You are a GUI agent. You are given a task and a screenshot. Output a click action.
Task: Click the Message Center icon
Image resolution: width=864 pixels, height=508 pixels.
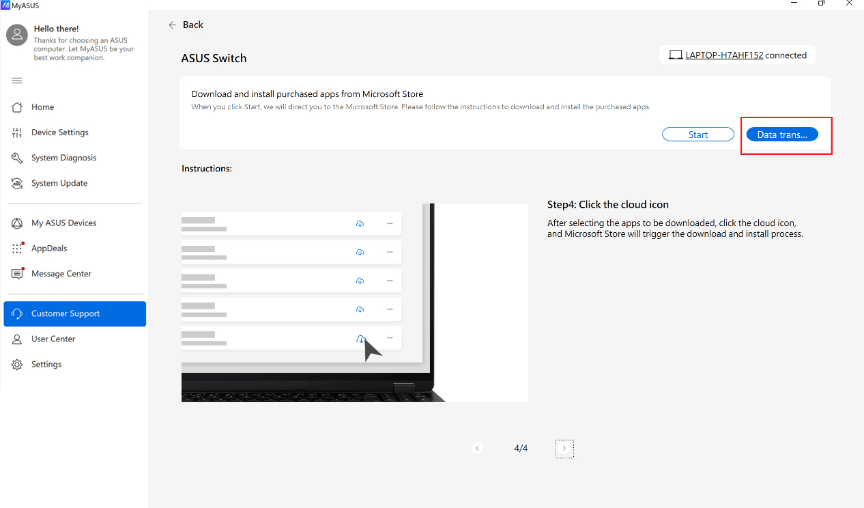18,274
